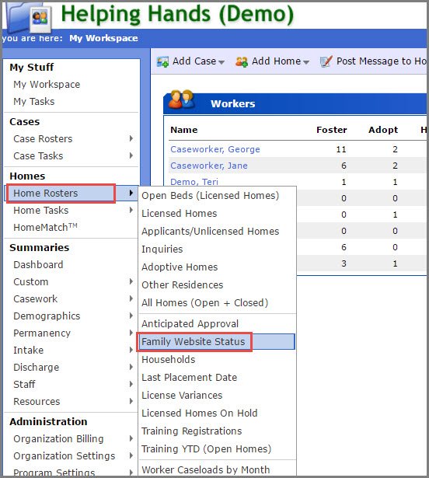Open My Tasks in sidebar
This screenshot has height=478, width=429.
pos(34,102)
